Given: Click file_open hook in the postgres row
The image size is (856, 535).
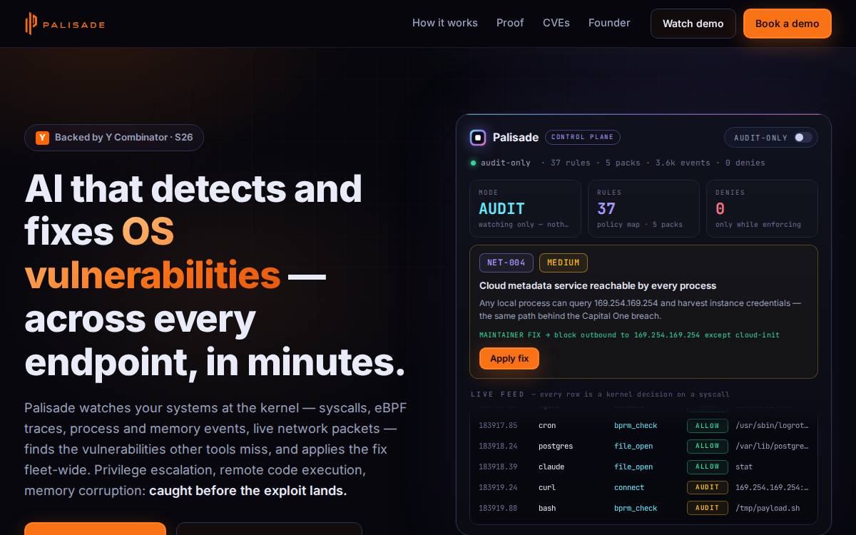Looking at the screenshot, I should (633, 447).
